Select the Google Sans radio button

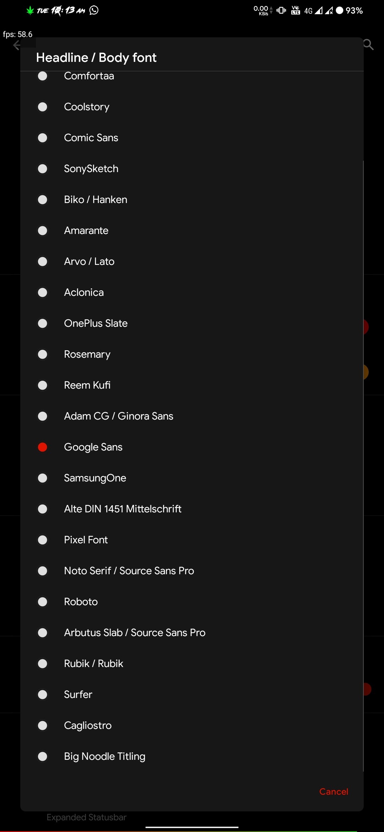pyautogui.click(x=43, y=447)
